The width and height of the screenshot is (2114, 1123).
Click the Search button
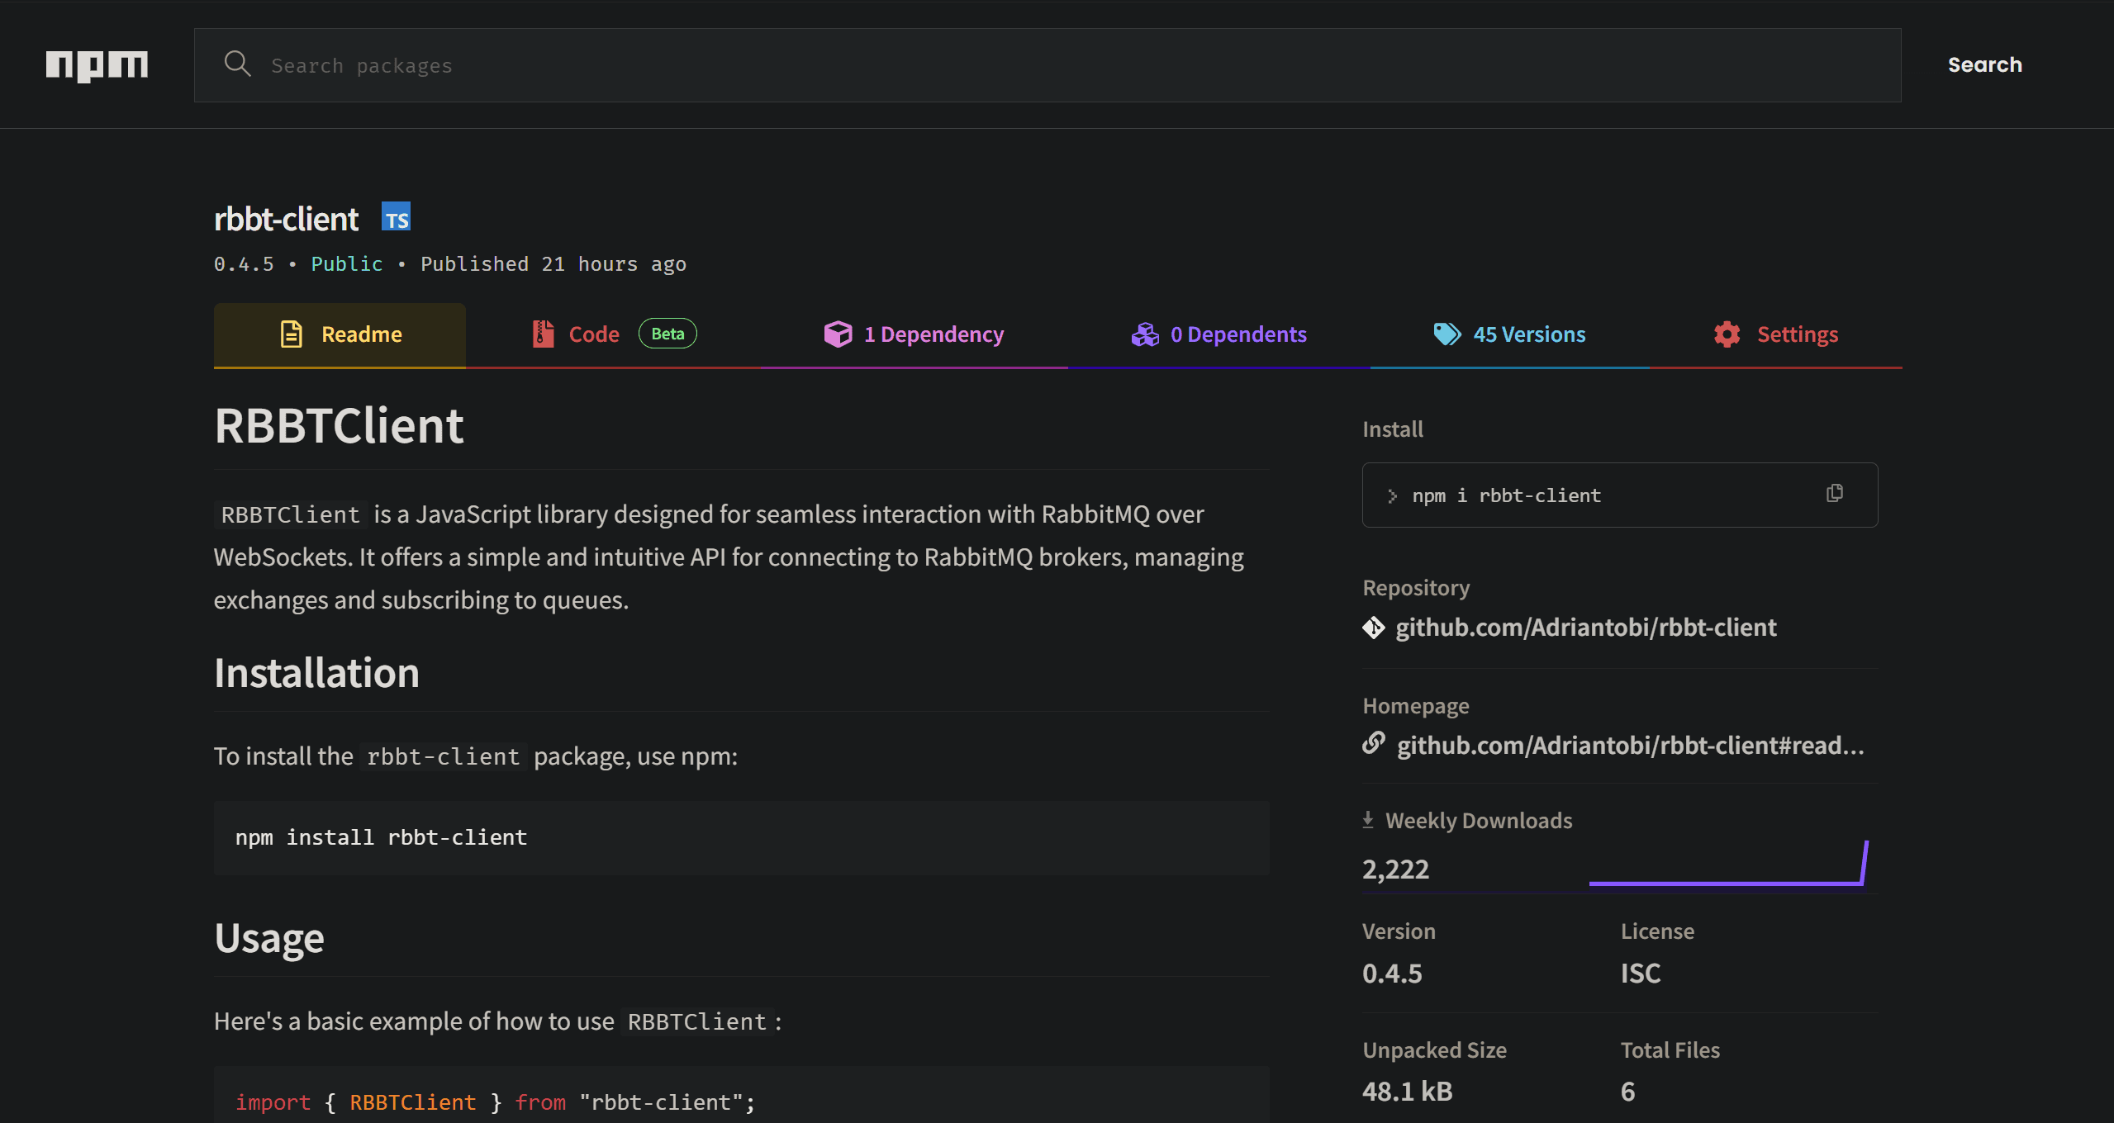pos(1984,64)
